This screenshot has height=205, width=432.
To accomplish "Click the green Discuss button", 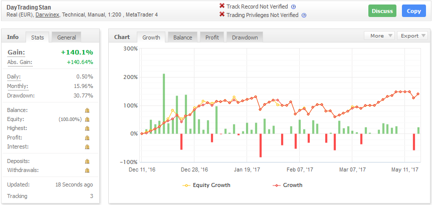I will [x=382, y=11].
